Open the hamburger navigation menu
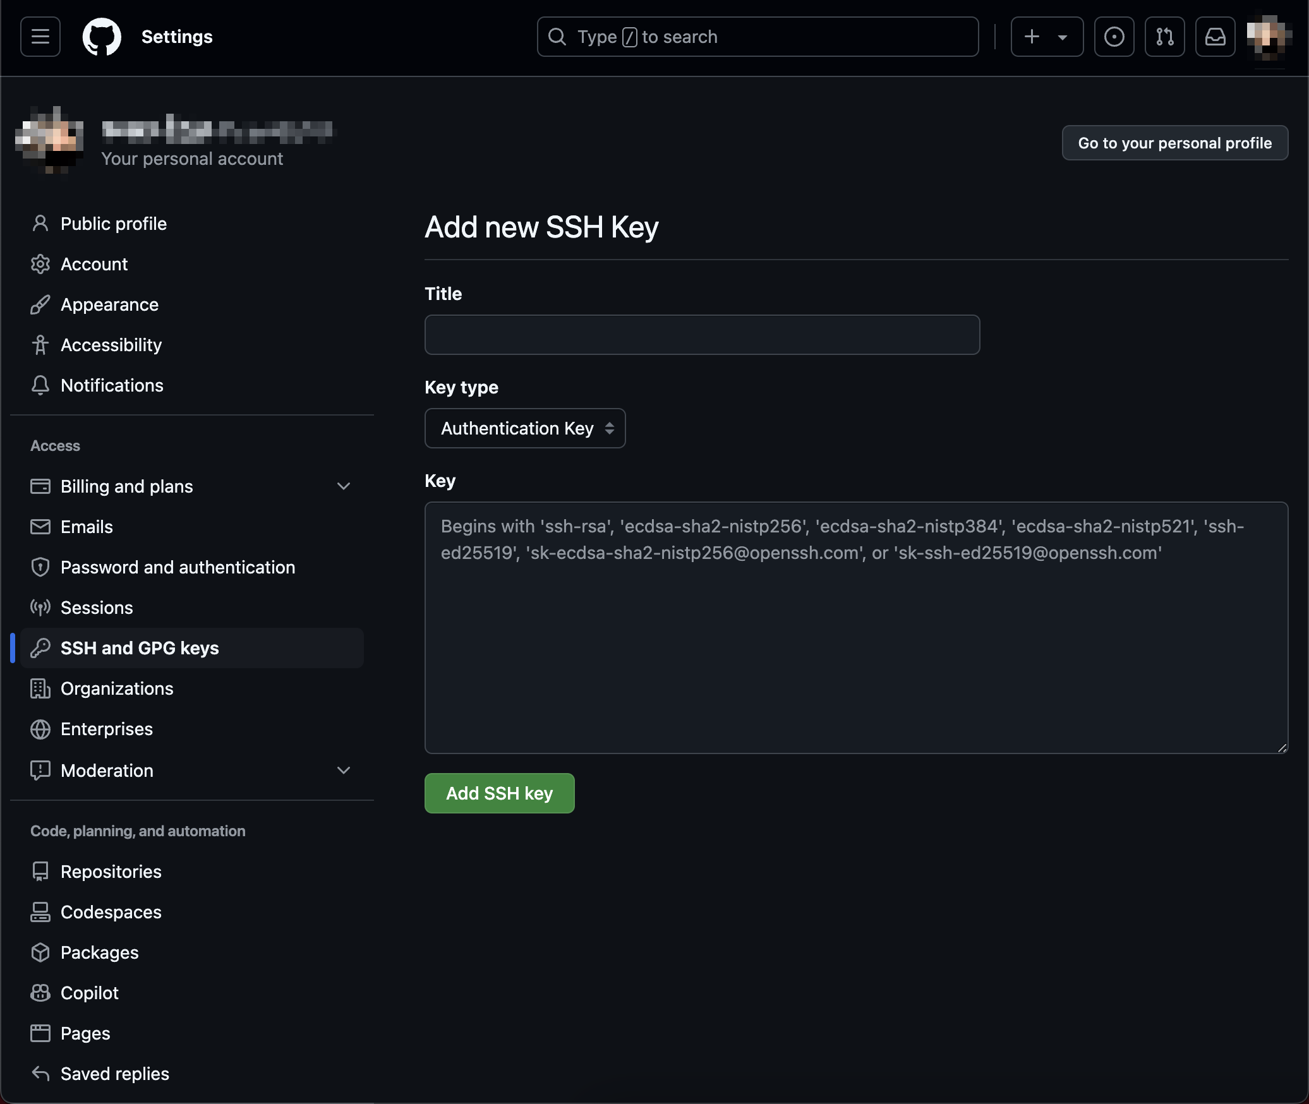Screen dimensions: 1309x1104 40,37
